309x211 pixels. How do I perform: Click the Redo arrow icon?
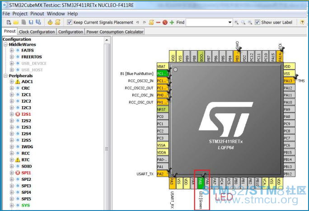pos(144,23)
